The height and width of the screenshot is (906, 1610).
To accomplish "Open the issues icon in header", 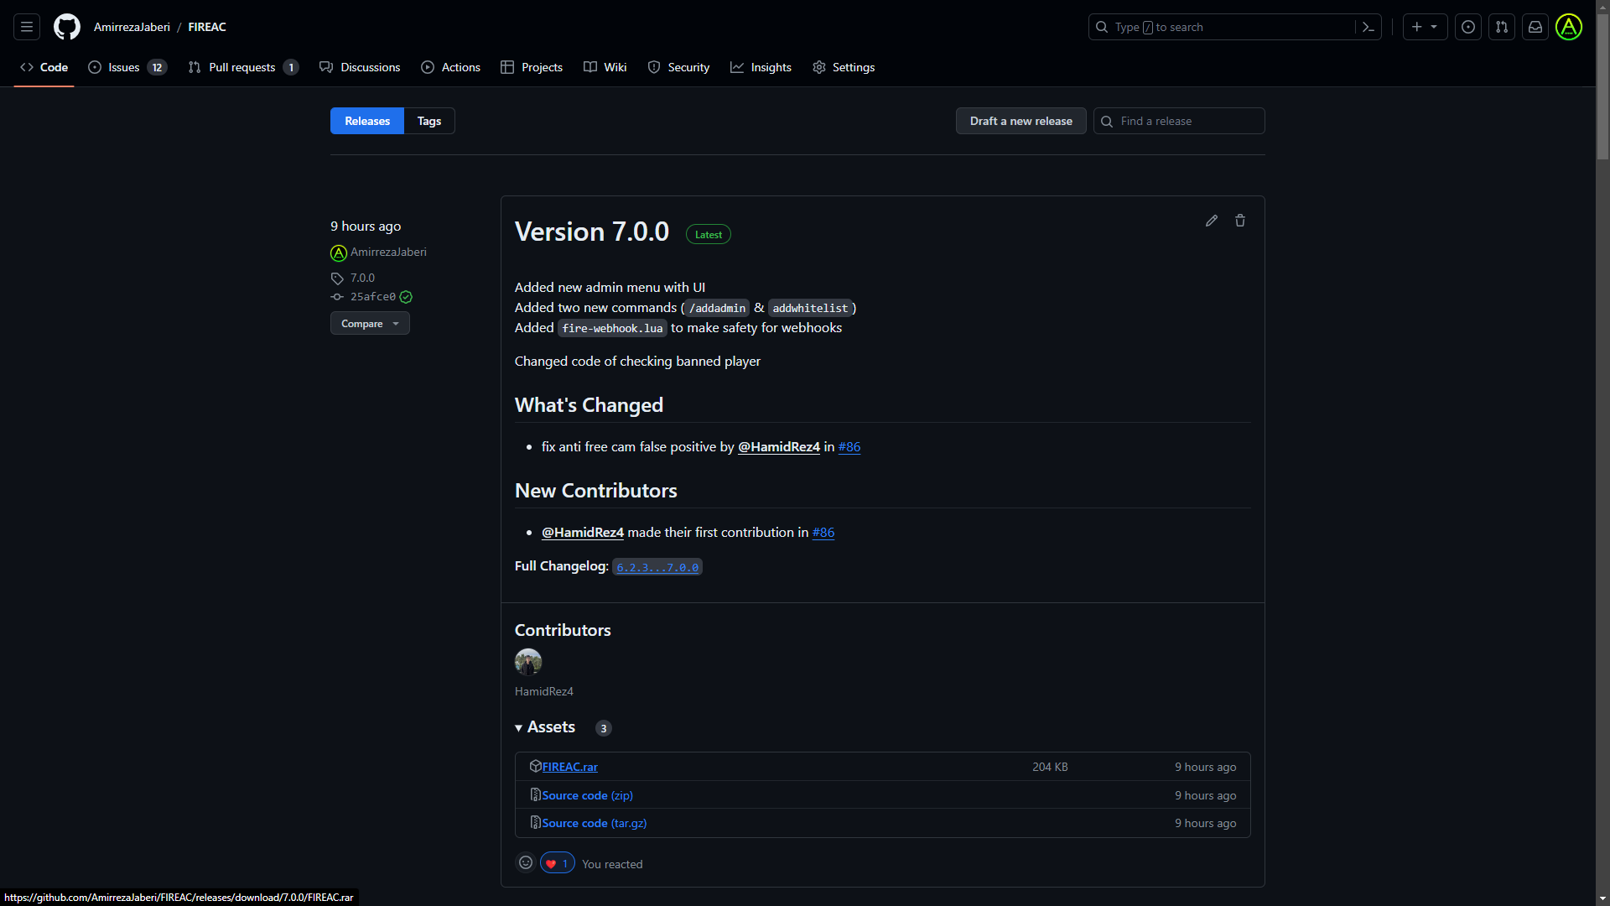I will coord(1468,27).
